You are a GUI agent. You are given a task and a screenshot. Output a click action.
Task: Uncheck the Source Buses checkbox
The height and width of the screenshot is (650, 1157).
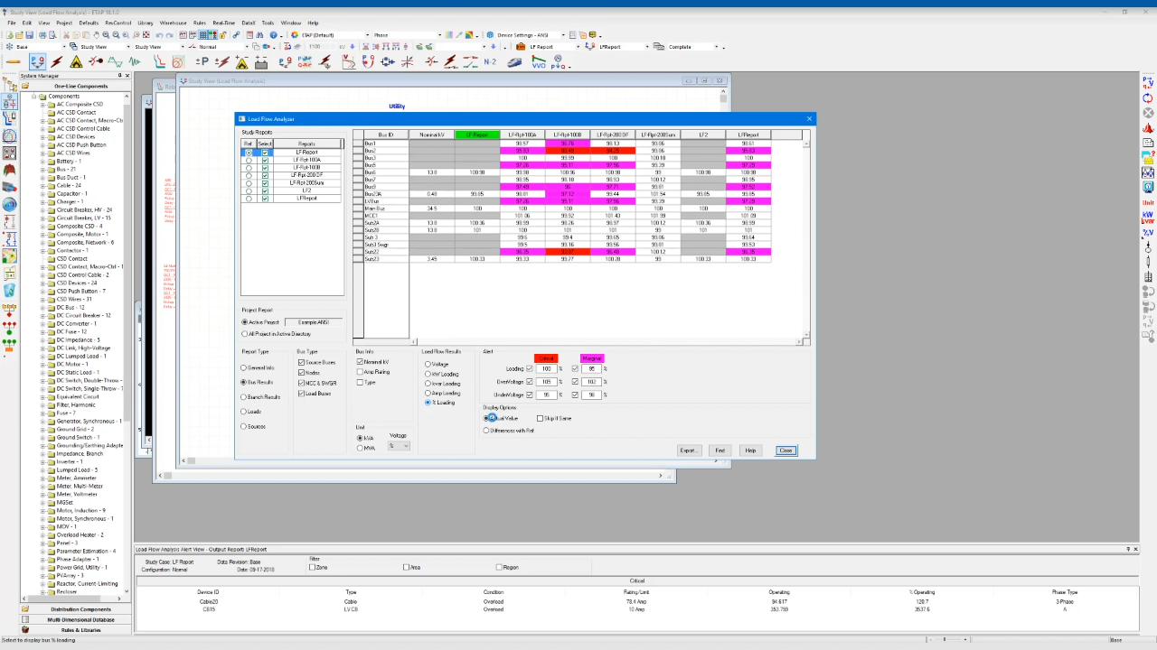[x=302, y=362]
